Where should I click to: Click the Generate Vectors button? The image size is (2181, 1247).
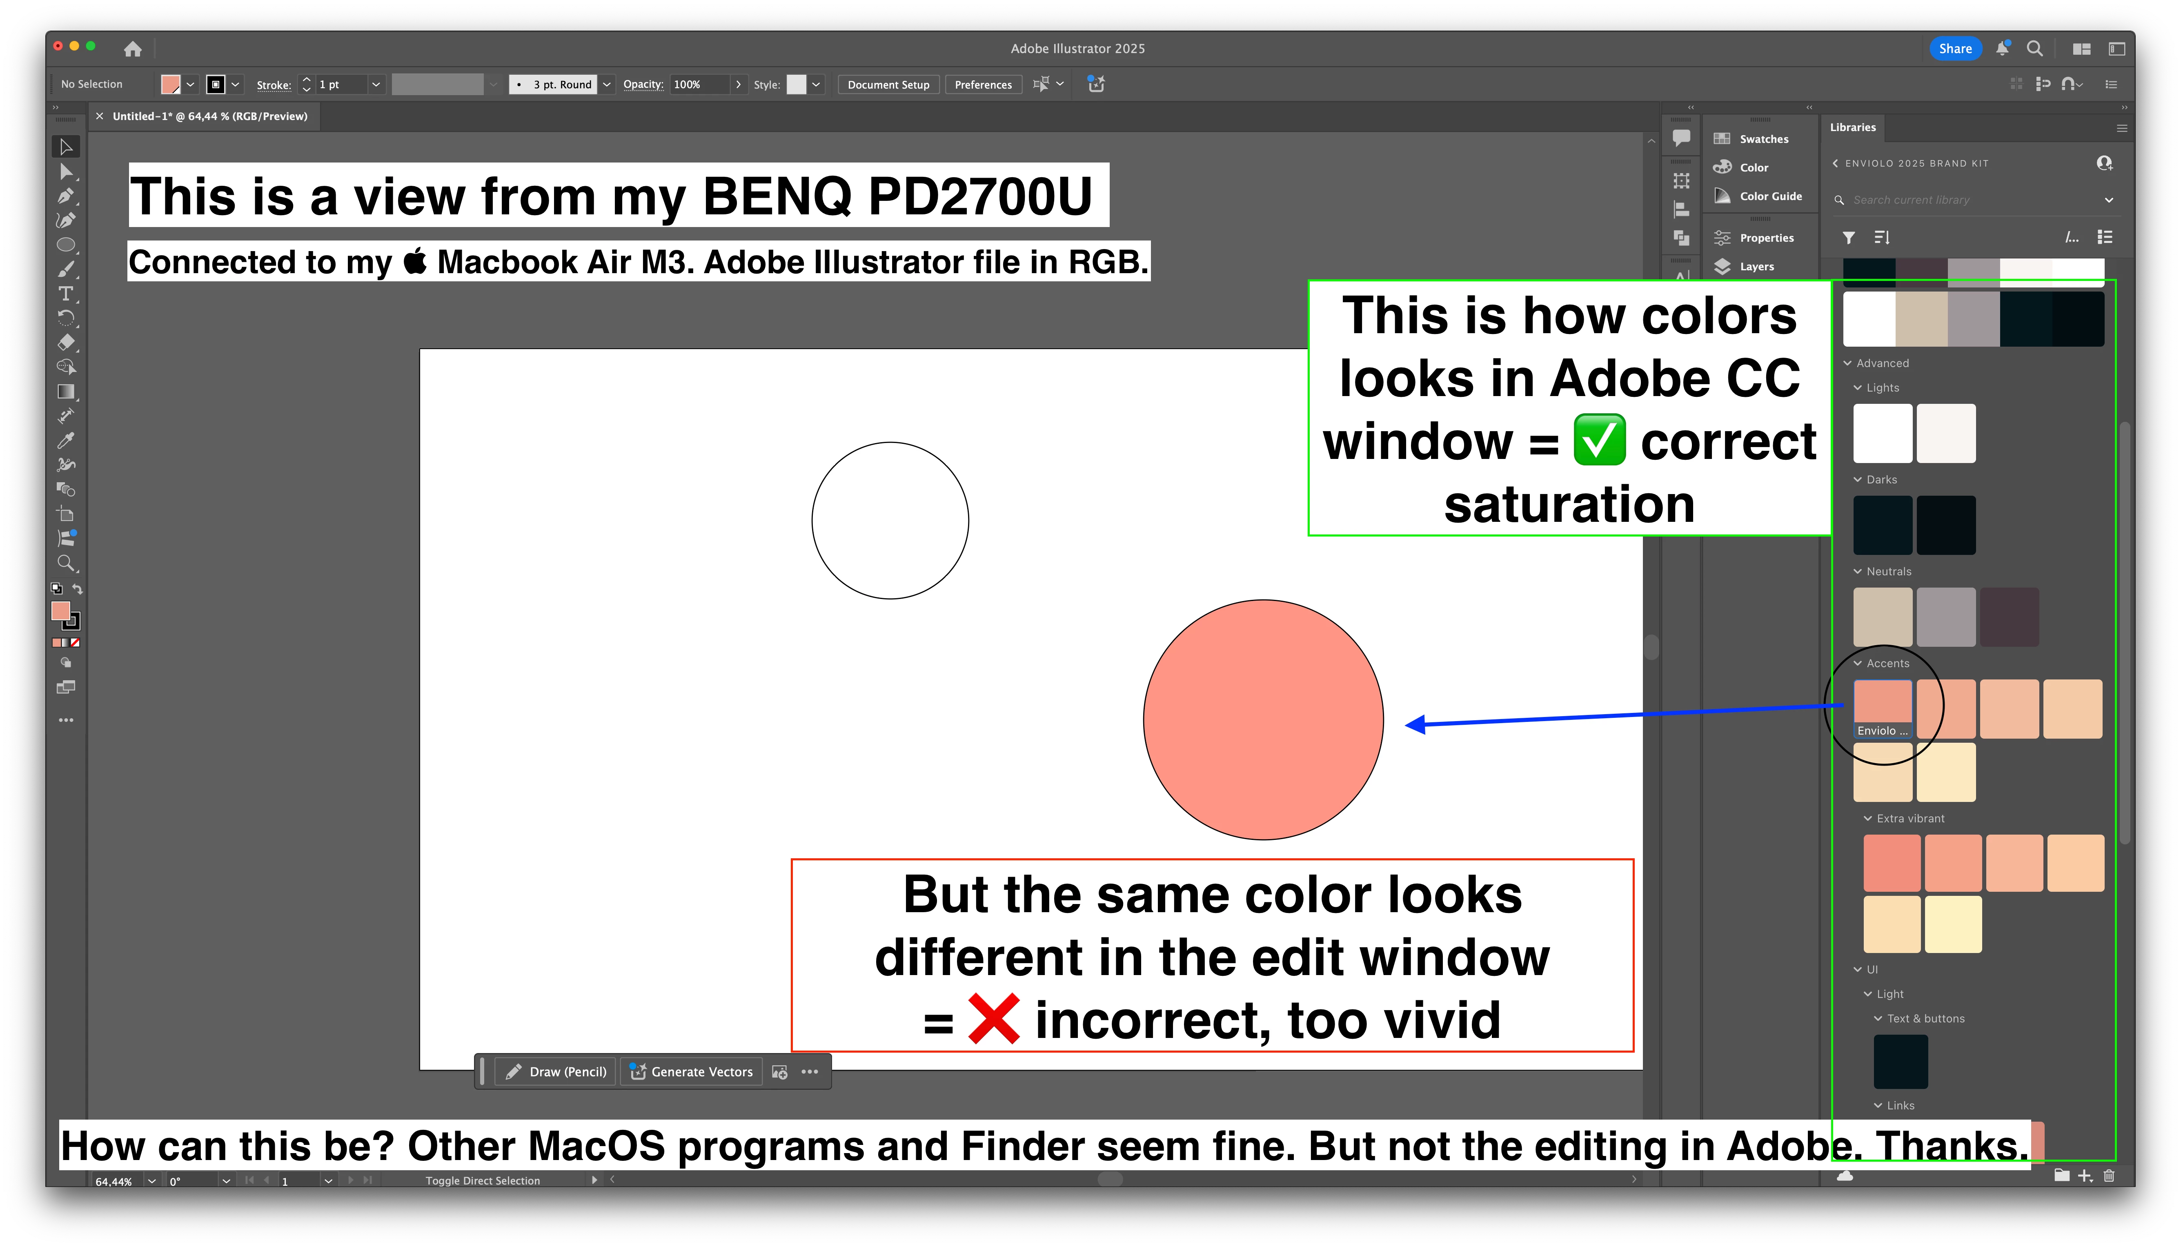tap(691, 1071)
